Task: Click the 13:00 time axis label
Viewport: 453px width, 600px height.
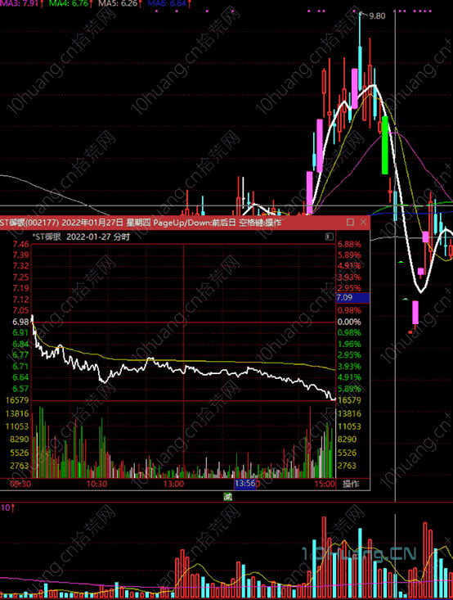Action: coord(173,484)
